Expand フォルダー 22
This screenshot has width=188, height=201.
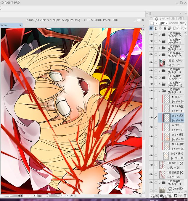coord(160,35)
